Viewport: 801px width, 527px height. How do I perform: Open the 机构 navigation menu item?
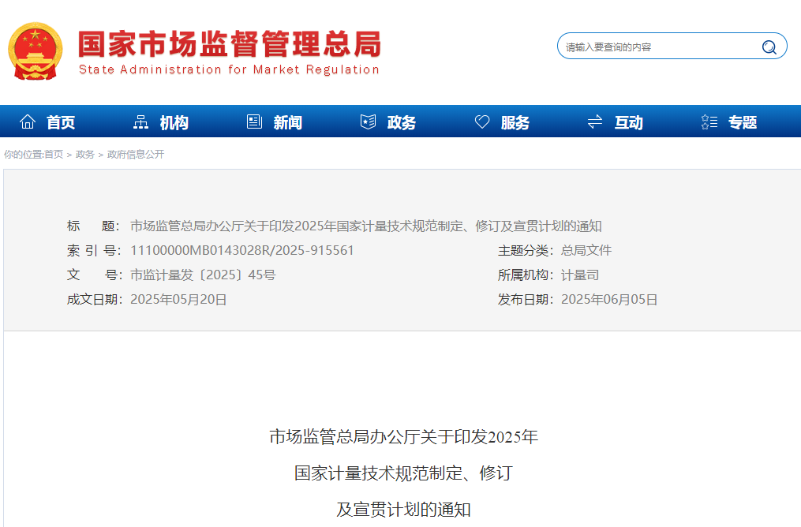point(174,122)
